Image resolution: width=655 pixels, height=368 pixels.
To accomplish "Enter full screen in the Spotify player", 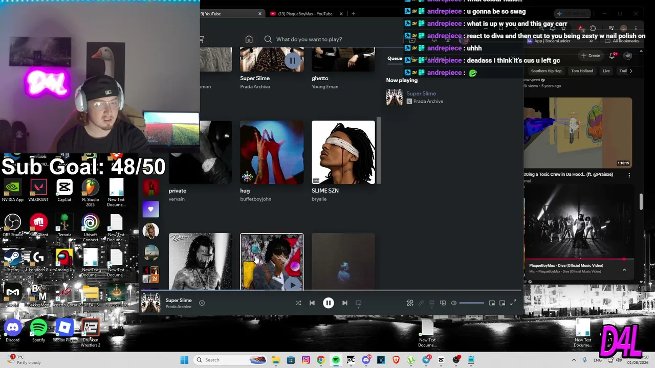I will pos(513,303).
